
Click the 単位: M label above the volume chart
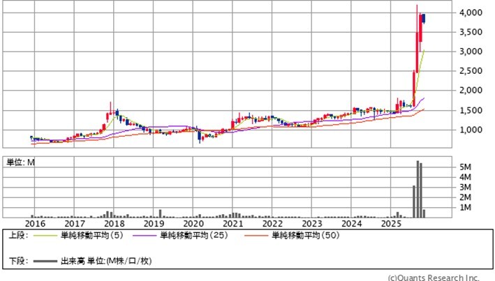(x=20, y=162)
